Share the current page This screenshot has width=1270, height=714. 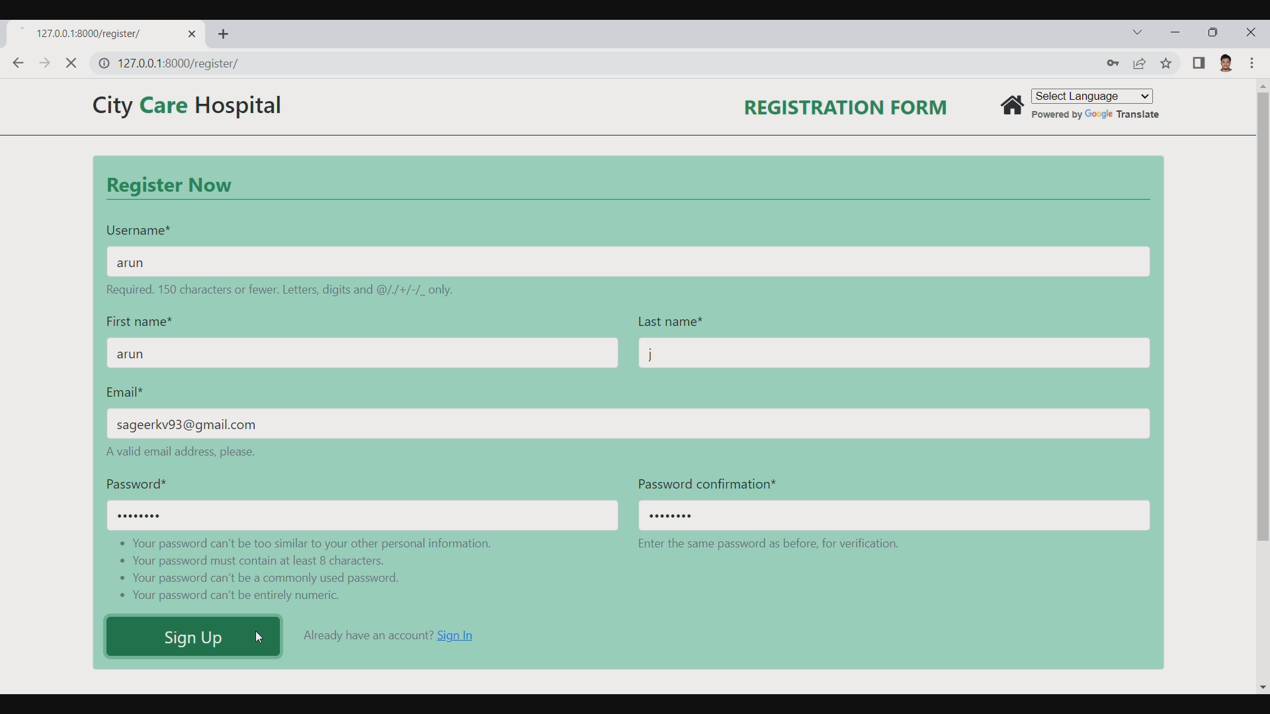coord(1140,63)
